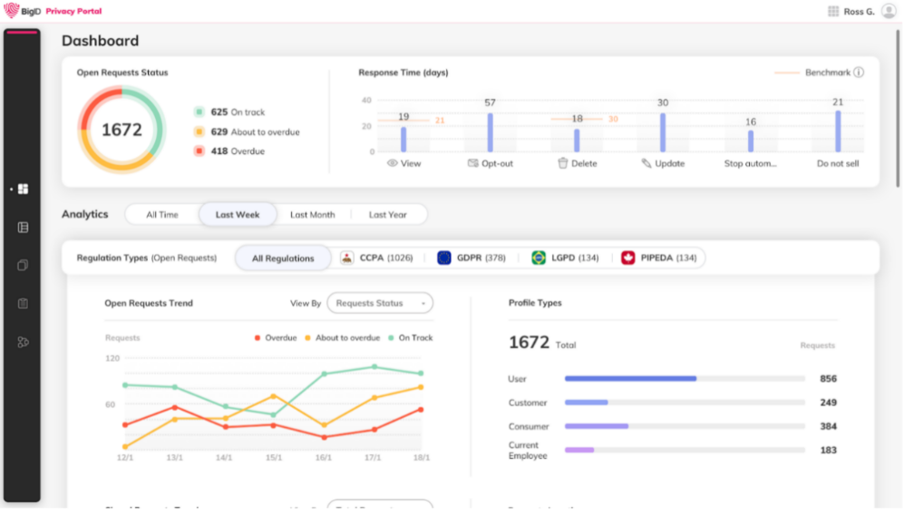Select the Last Month analytics tab

click(313, 215)
